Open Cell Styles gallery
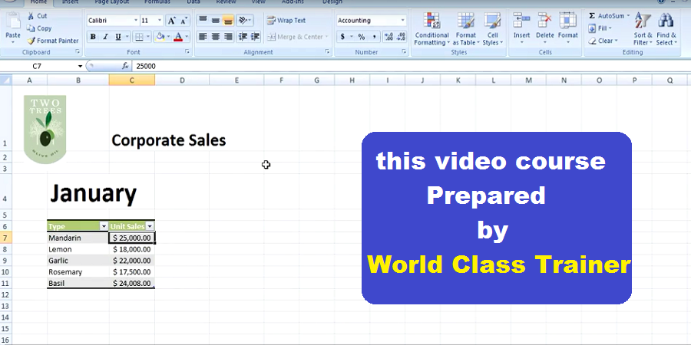 pyautogui.click(x=492, y=29)
